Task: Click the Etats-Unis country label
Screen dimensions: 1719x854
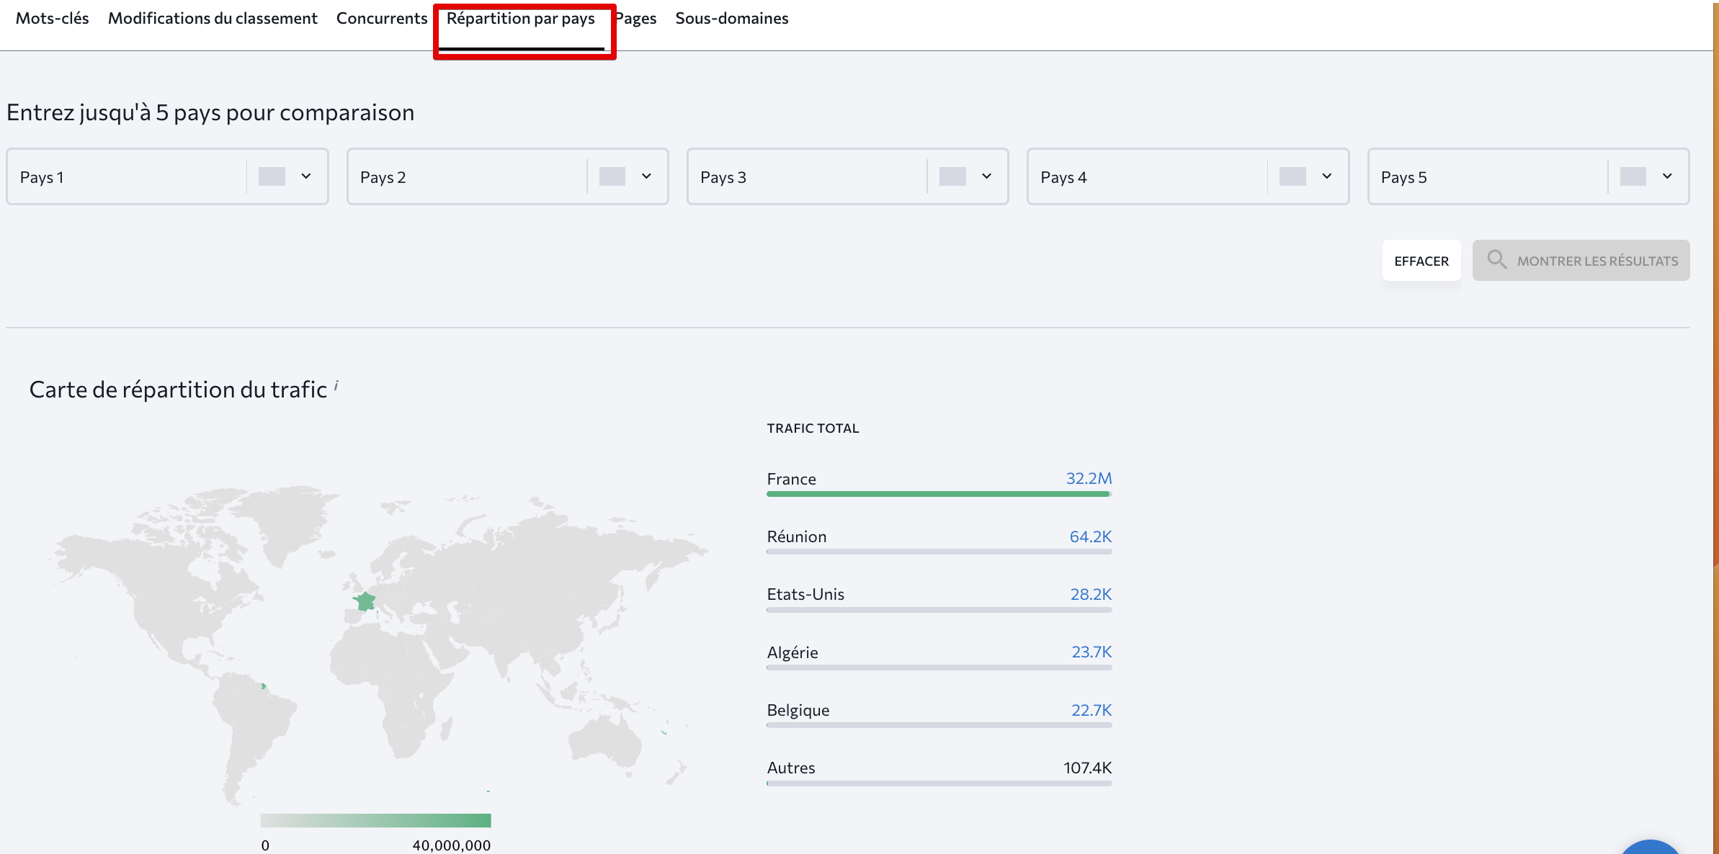Action: (x=805, y=594)
